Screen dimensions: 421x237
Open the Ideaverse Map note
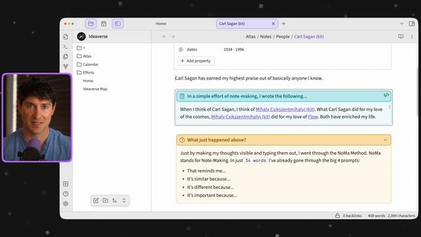click(95, 89)
